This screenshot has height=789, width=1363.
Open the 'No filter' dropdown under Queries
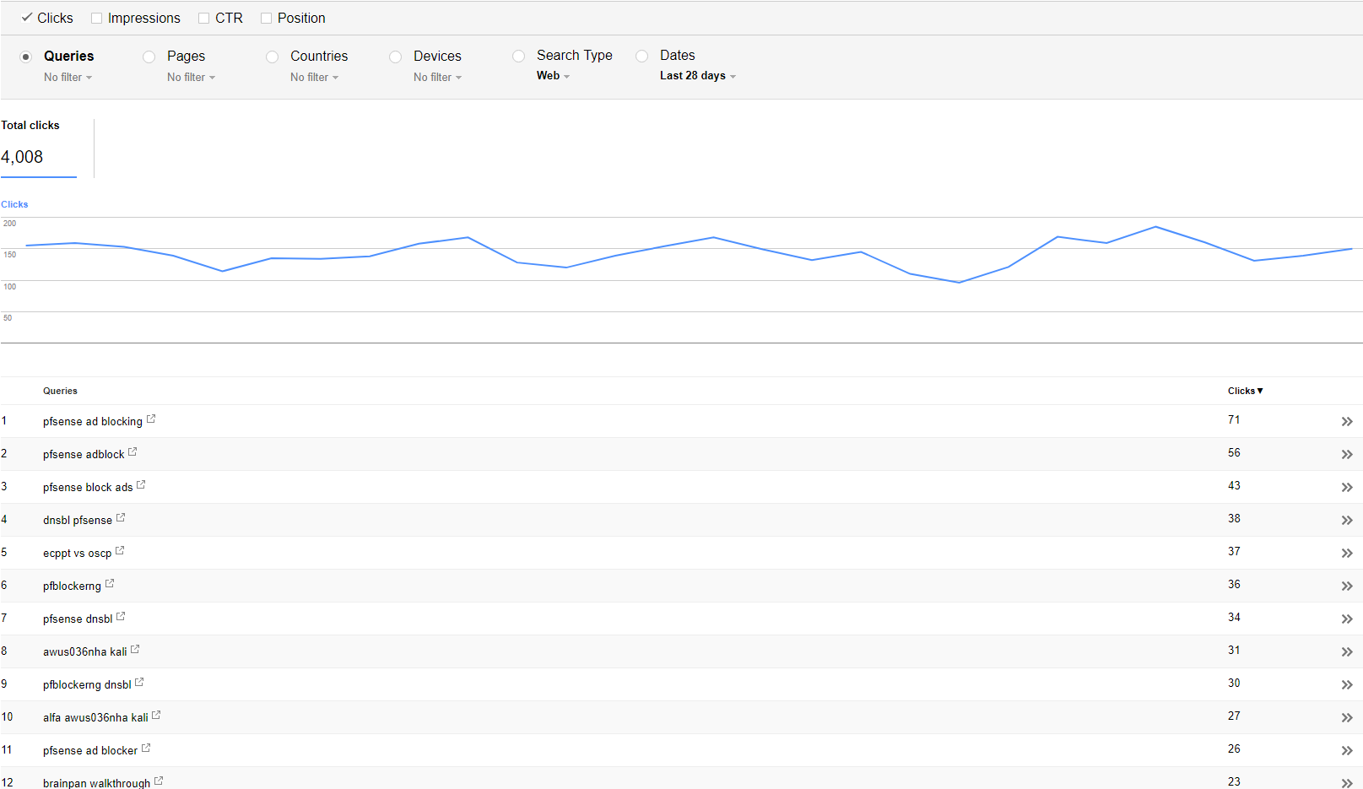click(68, 78)
